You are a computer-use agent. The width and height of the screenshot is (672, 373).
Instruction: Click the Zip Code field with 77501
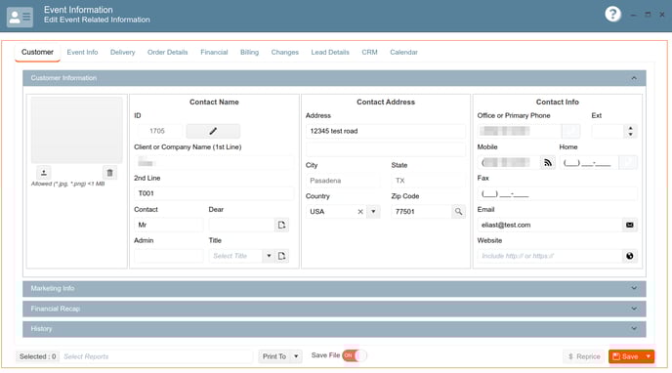tap(421, 212)
